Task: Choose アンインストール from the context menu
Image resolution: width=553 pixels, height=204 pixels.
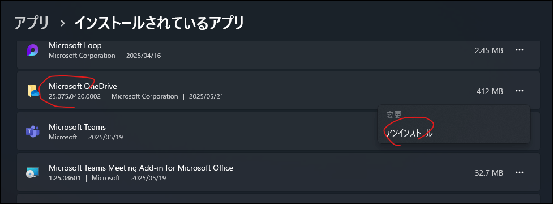Action: pos(409,133)
